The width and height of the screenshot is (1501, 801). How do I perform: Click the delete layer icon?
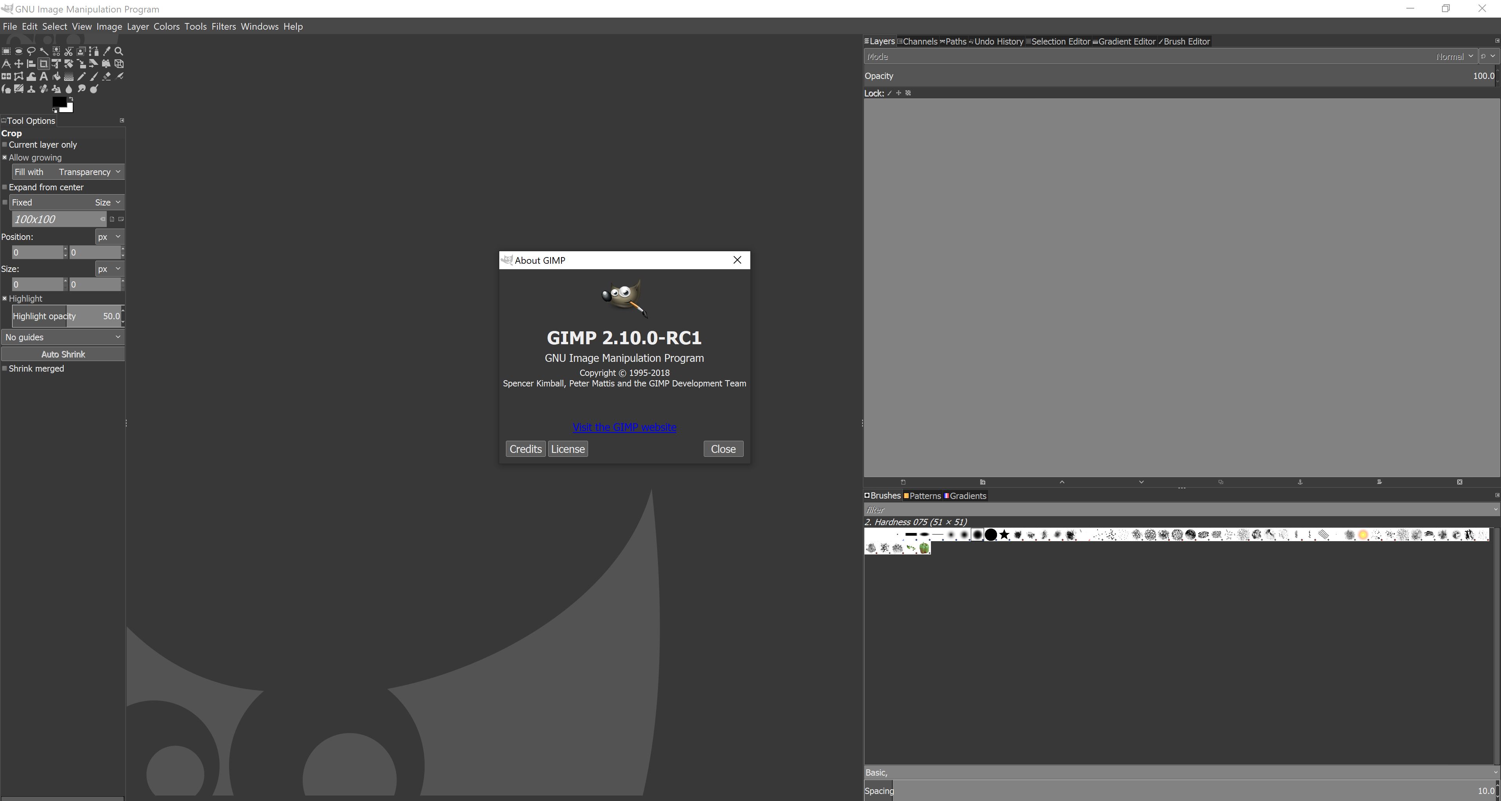(x=1460, y=482)
